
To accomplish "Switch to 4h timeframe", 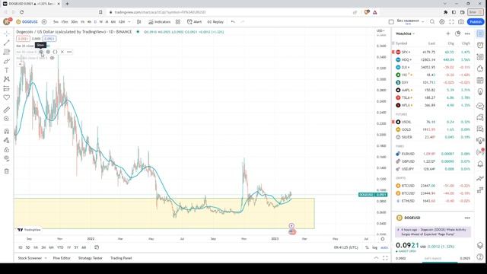I will [89, 22].
